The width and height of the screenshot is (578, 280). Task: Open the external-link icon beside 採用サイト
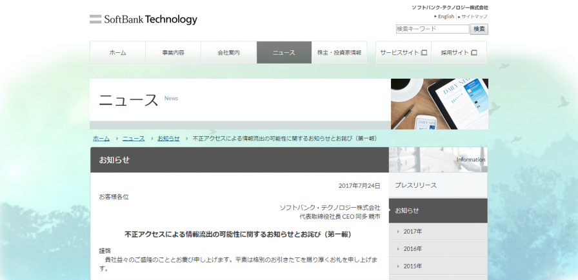point(474,53)
